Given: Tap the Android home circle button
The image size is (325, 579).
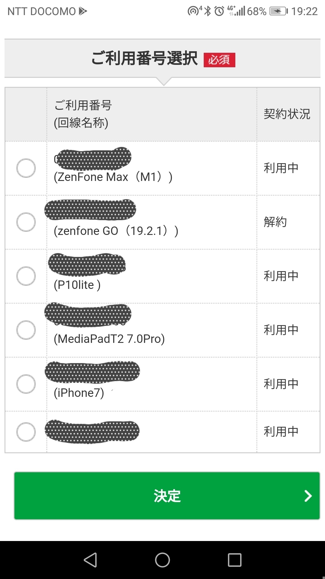Looking at the screenshot, I should point(162,560).
